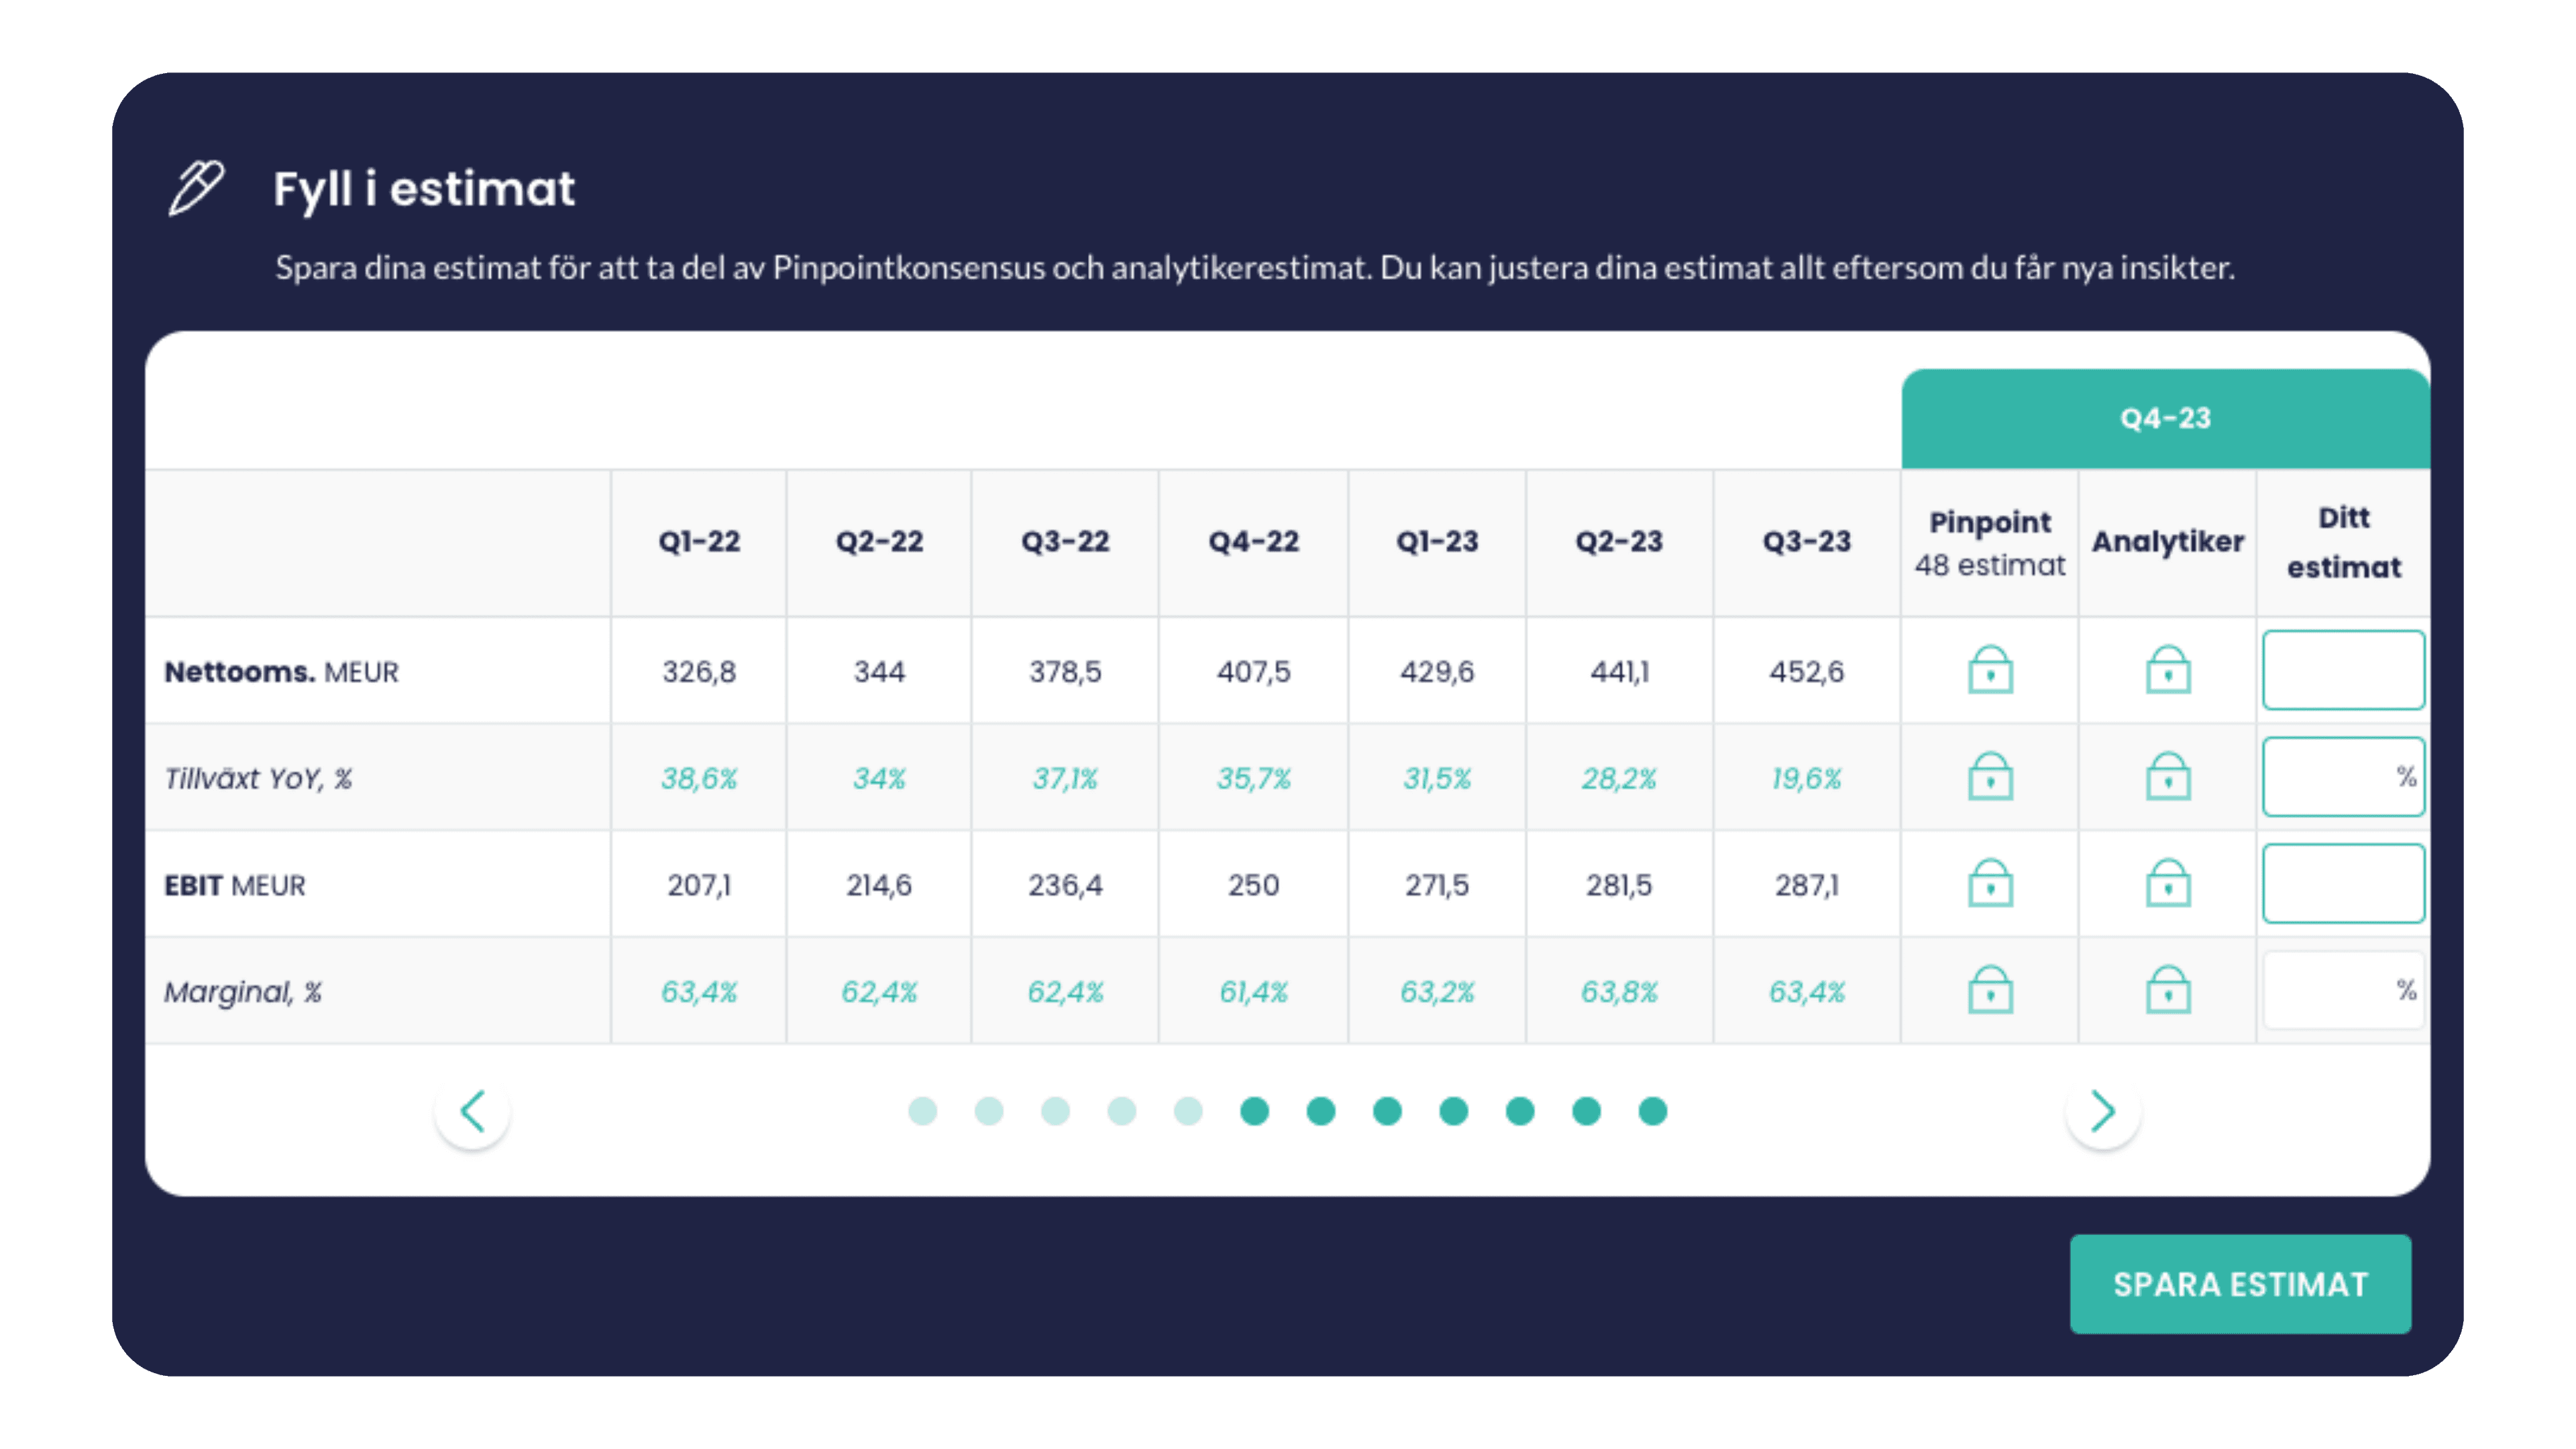Go to next quarters with right arrow
This screenshot has width=2576, height=1449.
[2103, 1111]
